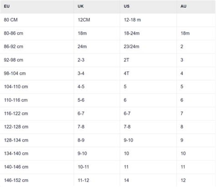
Task: Click the 14 US size cell
Action: 126,180
